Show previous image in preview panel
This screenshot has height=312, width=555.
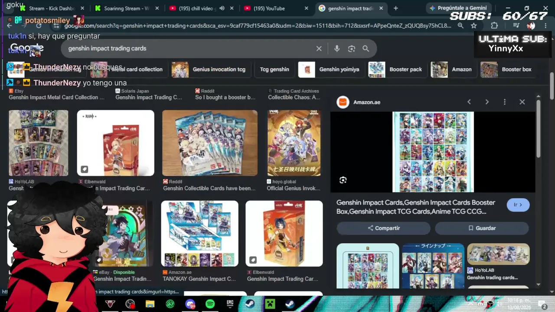pos(469,102)
